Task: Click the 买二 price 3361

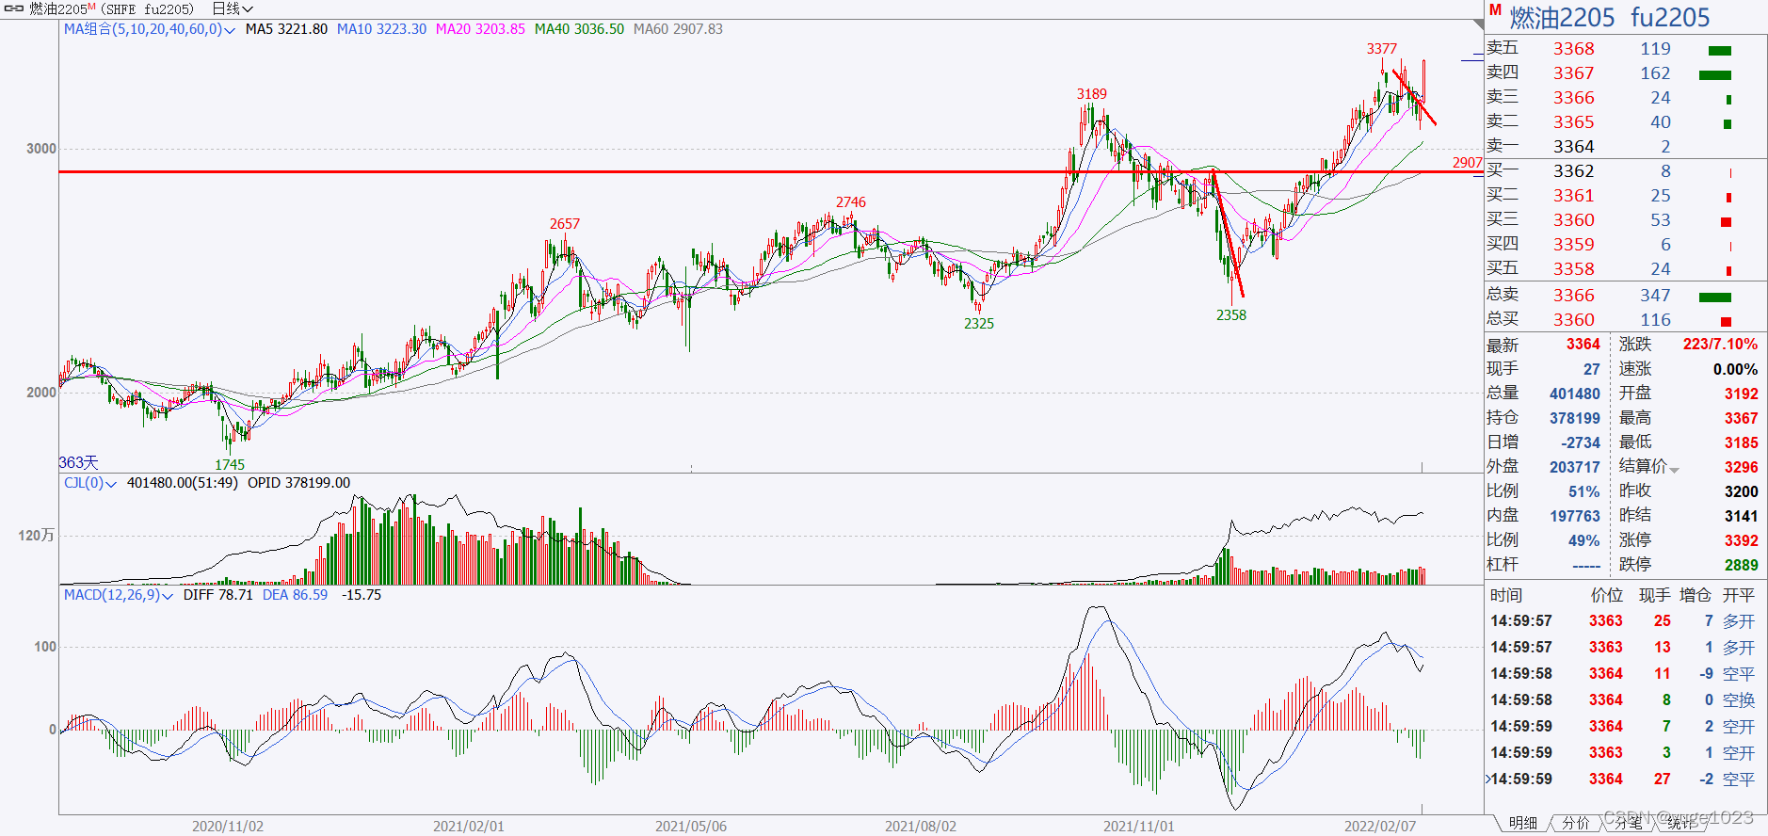Action: coord(1573,196)
